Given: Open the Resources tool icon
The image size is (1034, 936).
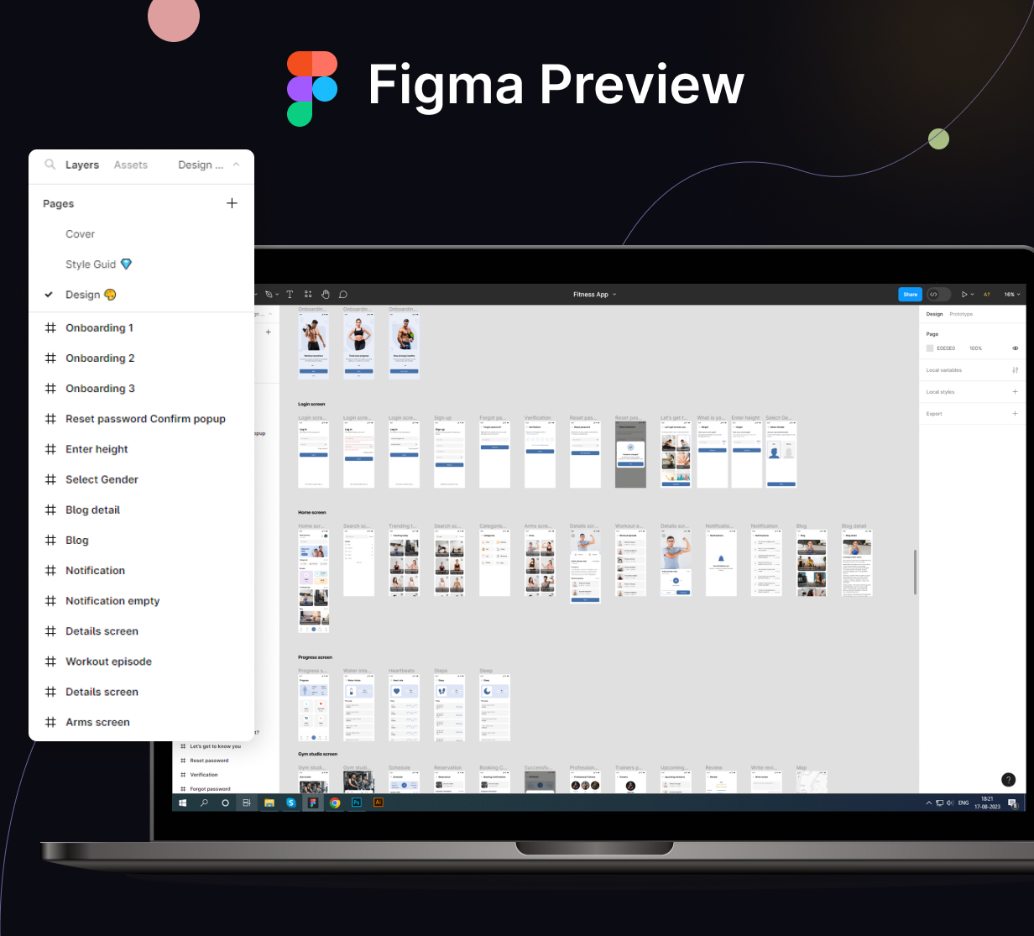Looking at the screenshot, I should [308, 295].
